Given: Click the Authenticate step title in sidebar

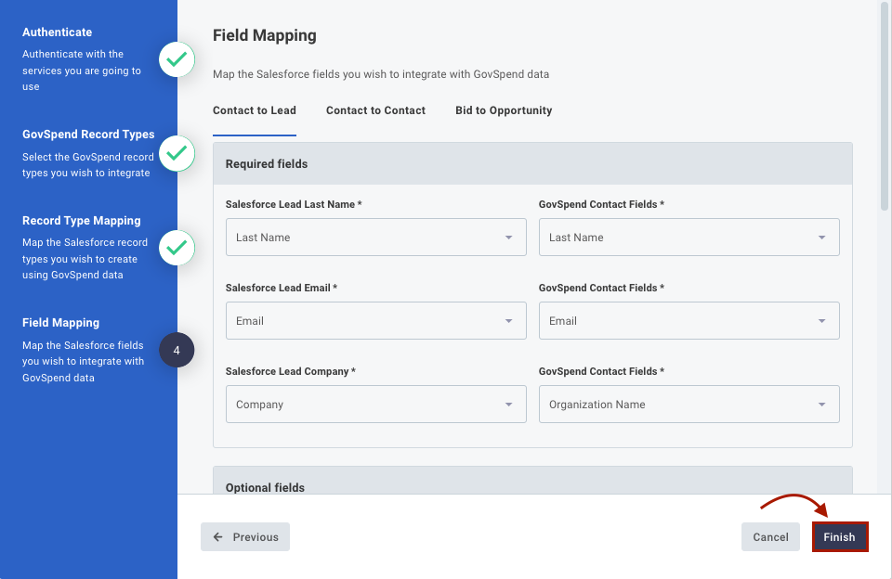Looking at the screenshot, I should 57,32.
